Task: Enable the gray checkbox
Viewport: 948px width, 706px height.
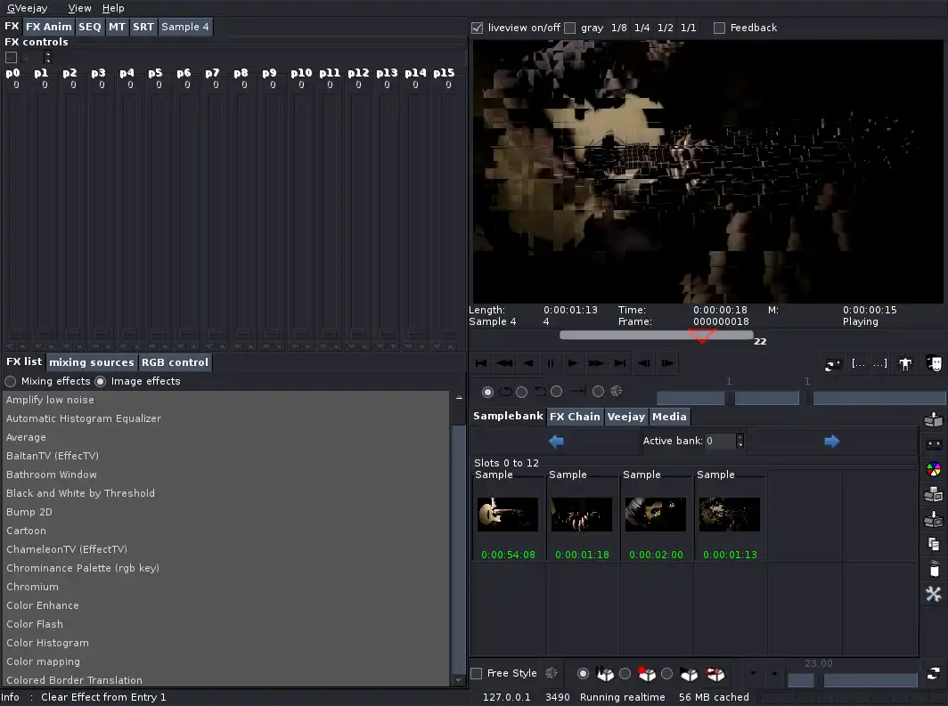Action: (x=569, y=28)
